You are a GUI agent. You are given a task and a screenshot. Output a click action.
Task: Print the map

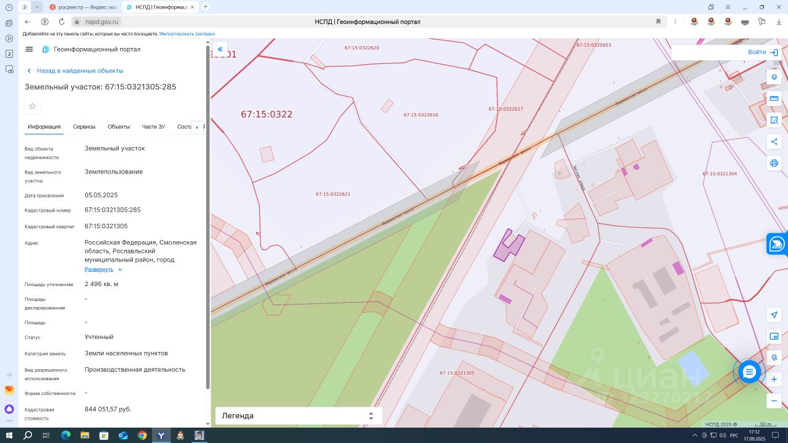774,163
